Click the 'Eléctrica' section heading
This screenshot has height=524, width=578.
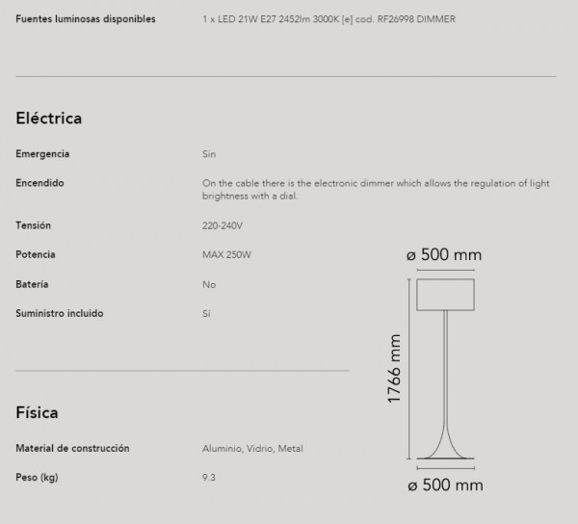point(49,118)
